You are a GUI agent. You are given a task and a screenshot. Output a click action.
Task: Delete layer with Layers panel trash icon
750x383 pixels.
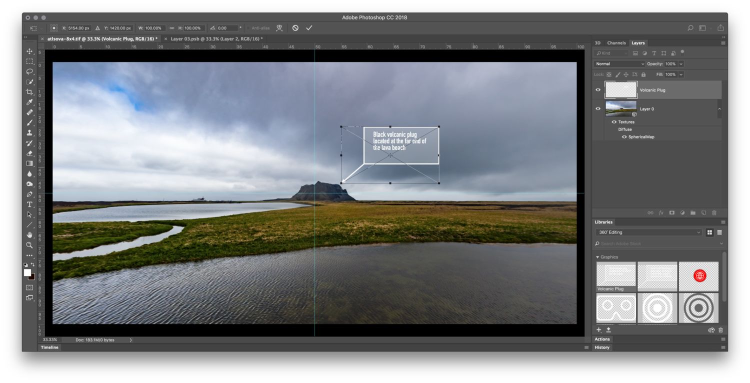tap(714, 213)
